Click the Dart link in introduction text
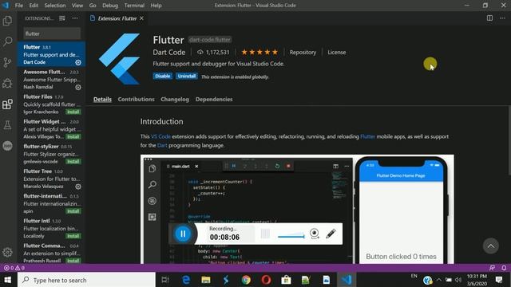This screenshot has height=287, width=511. [162, 145]
